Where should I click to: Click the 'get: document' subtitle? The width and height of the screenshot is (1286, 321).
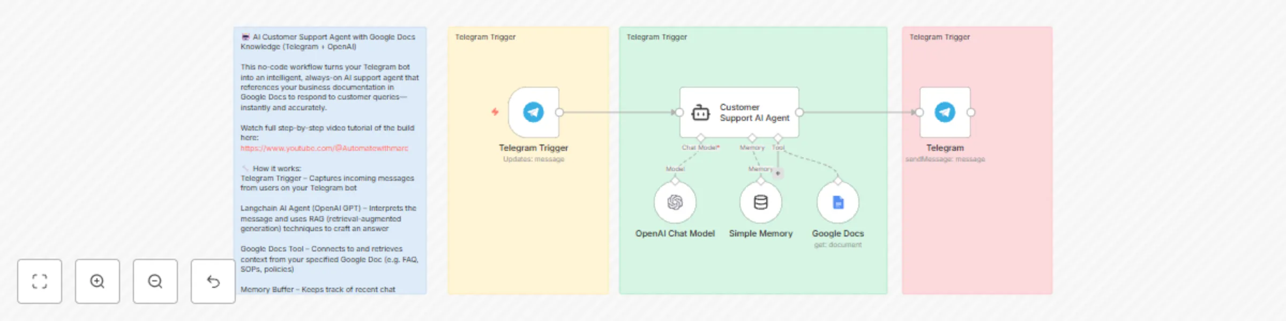838,244
